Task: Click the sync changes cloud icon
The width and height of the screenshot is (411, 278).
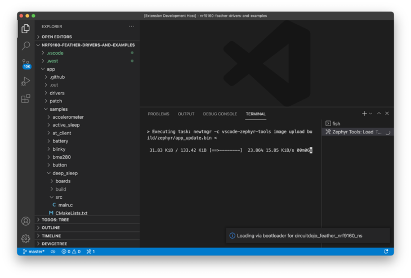Action: coord(53,252)
